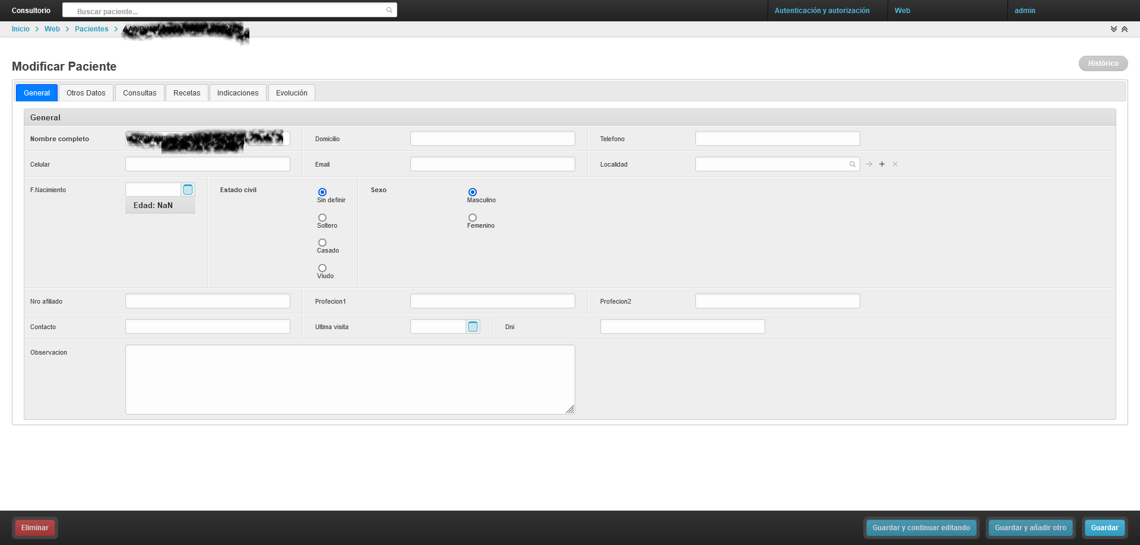Viewport: 1140px width, 545px height.
Task: Open the F.Nacimiento calendar picker
Action: coord(188,190)
